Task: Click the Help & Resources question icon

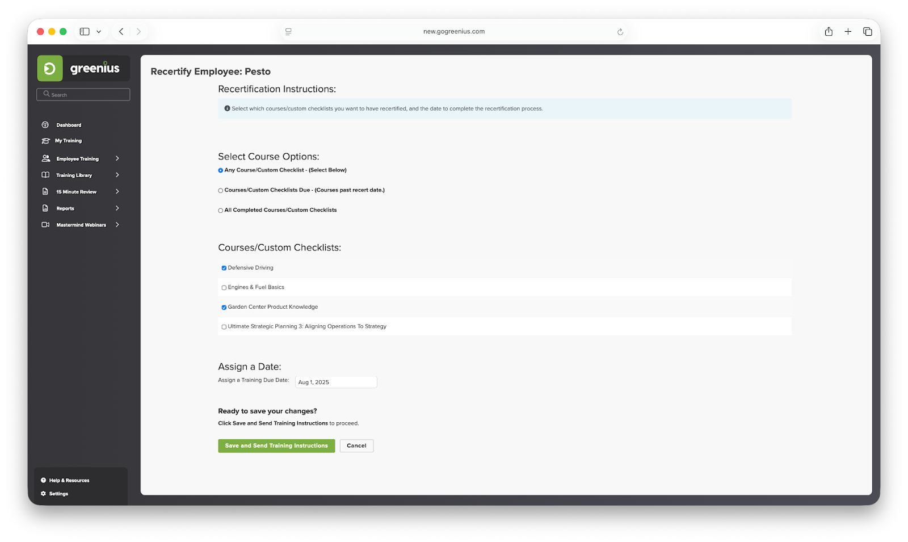Action: pyautogui.click(x=43, y=480)
